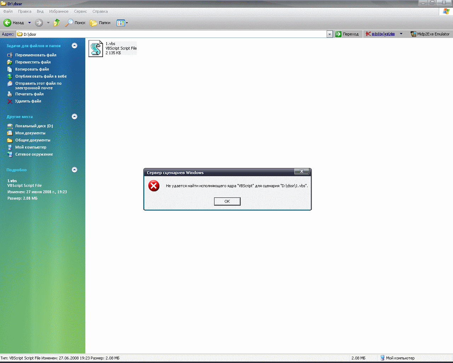Viewport: 453px width, 363px height.
Task: Open Общие документы link
Action: point(33,140)
